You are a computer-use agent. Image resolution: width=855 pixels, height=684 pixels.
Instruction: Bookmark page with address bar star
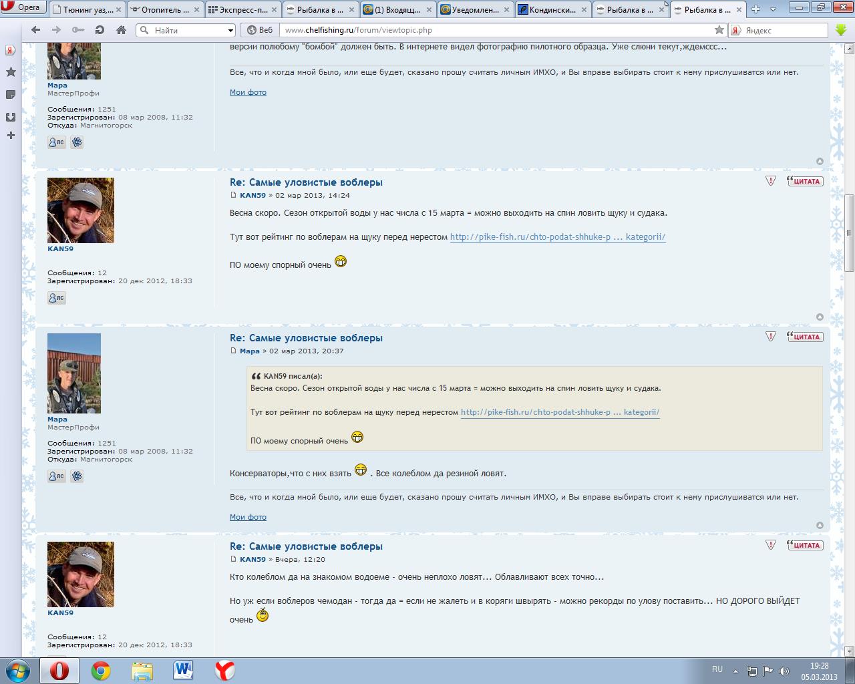click(x=719, y=30)
